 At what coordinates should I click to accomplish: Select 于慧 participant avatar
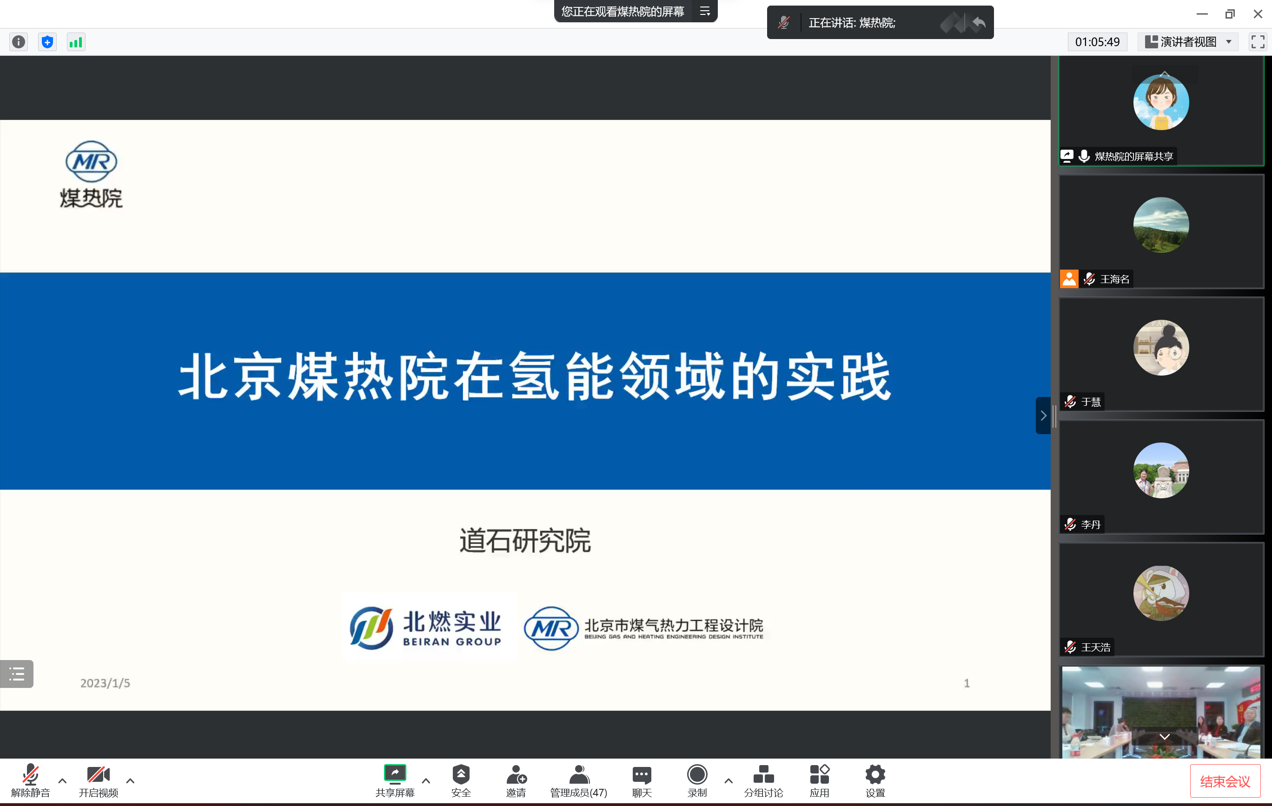tap(1161, 348)
